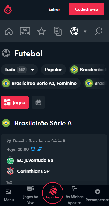Image resolution: width=109 pixels, height=206 pixels.
Task: Open As Minhas Apostas tab
Action: 75,195
